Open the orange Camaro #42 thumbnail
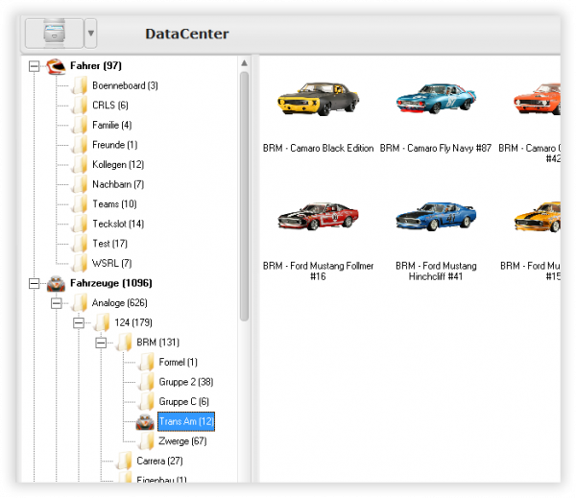576x498 pixels. coord(537,99)
